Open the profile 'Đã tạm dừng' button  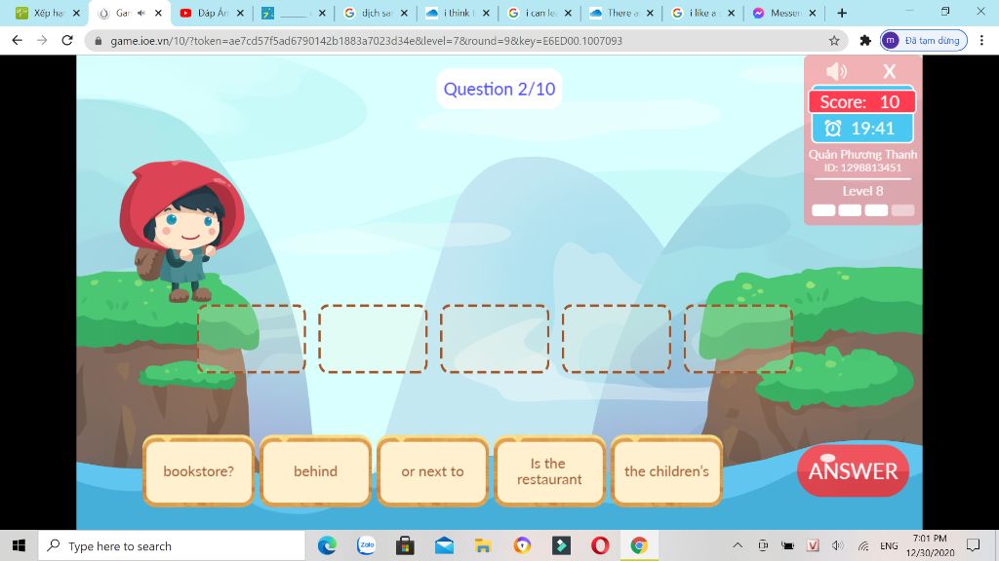point(923,40)
